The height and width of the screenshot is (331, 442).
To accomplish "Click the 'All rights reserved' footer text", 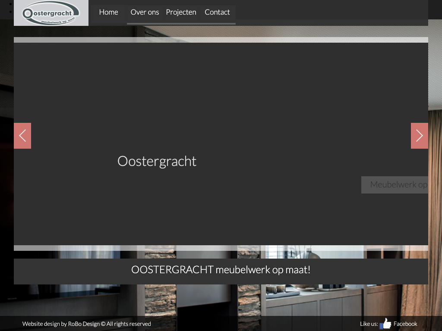I will (129, 324).
